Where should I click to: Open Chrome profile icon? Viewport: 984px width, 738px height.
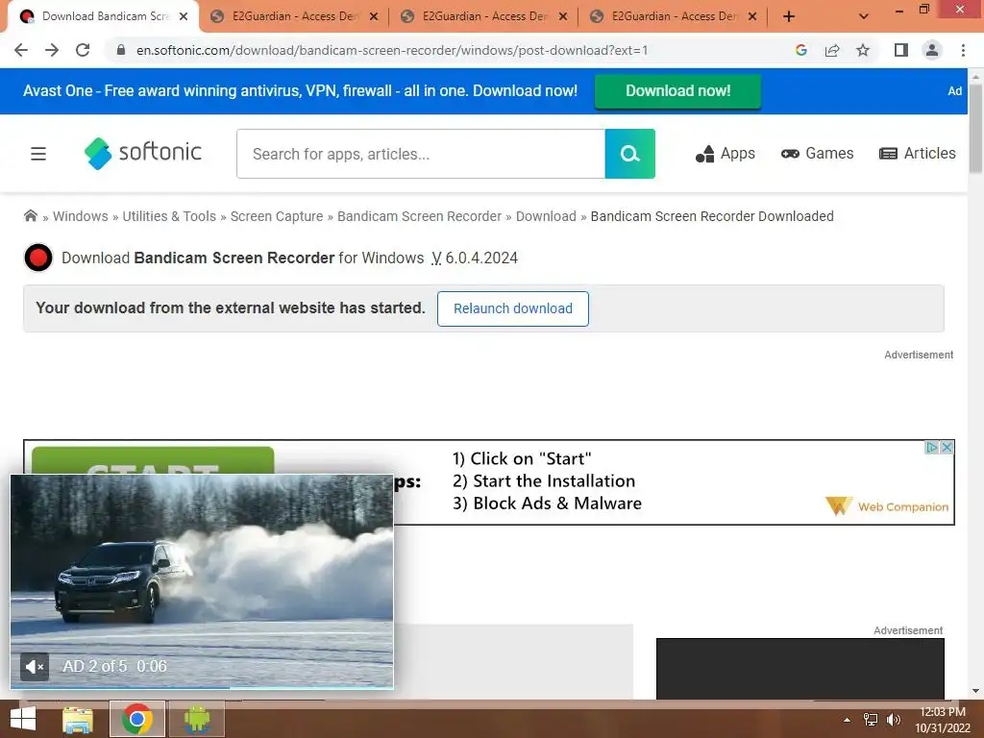coord(932,50)
